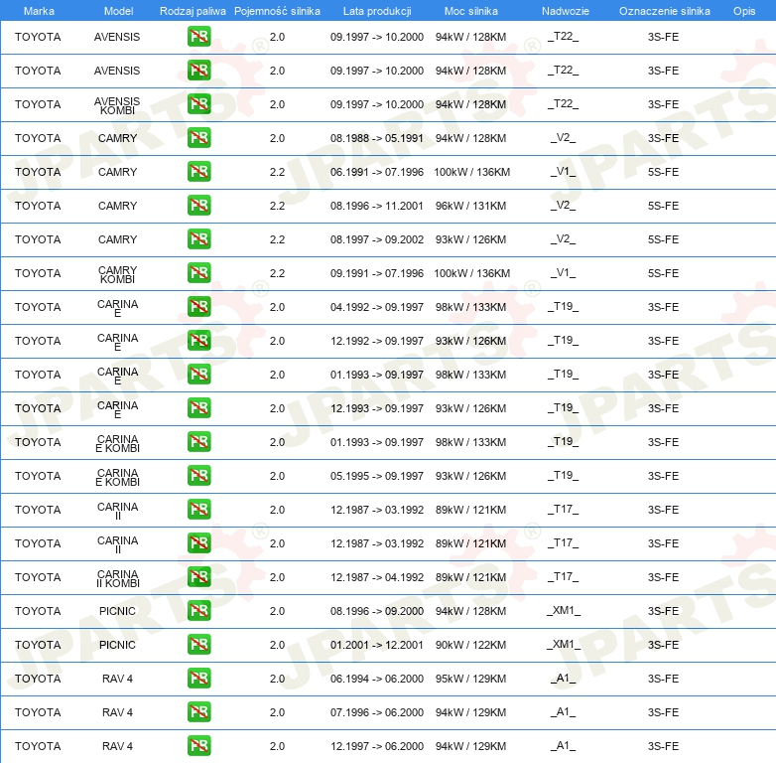Click the fuel icon for CARINA E 04.1992 -> 09.1997

pos(198,307)
